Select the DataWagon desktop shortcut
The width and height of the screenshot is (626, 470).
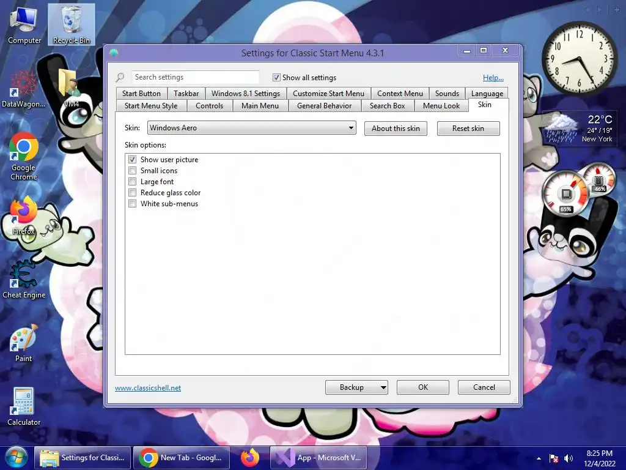pyautogui.click(x=23, y=89)
